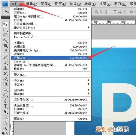Choose 在 Bridge 中浏览 menu item
This screenshot has height=135, width=136.
(51, 16)
